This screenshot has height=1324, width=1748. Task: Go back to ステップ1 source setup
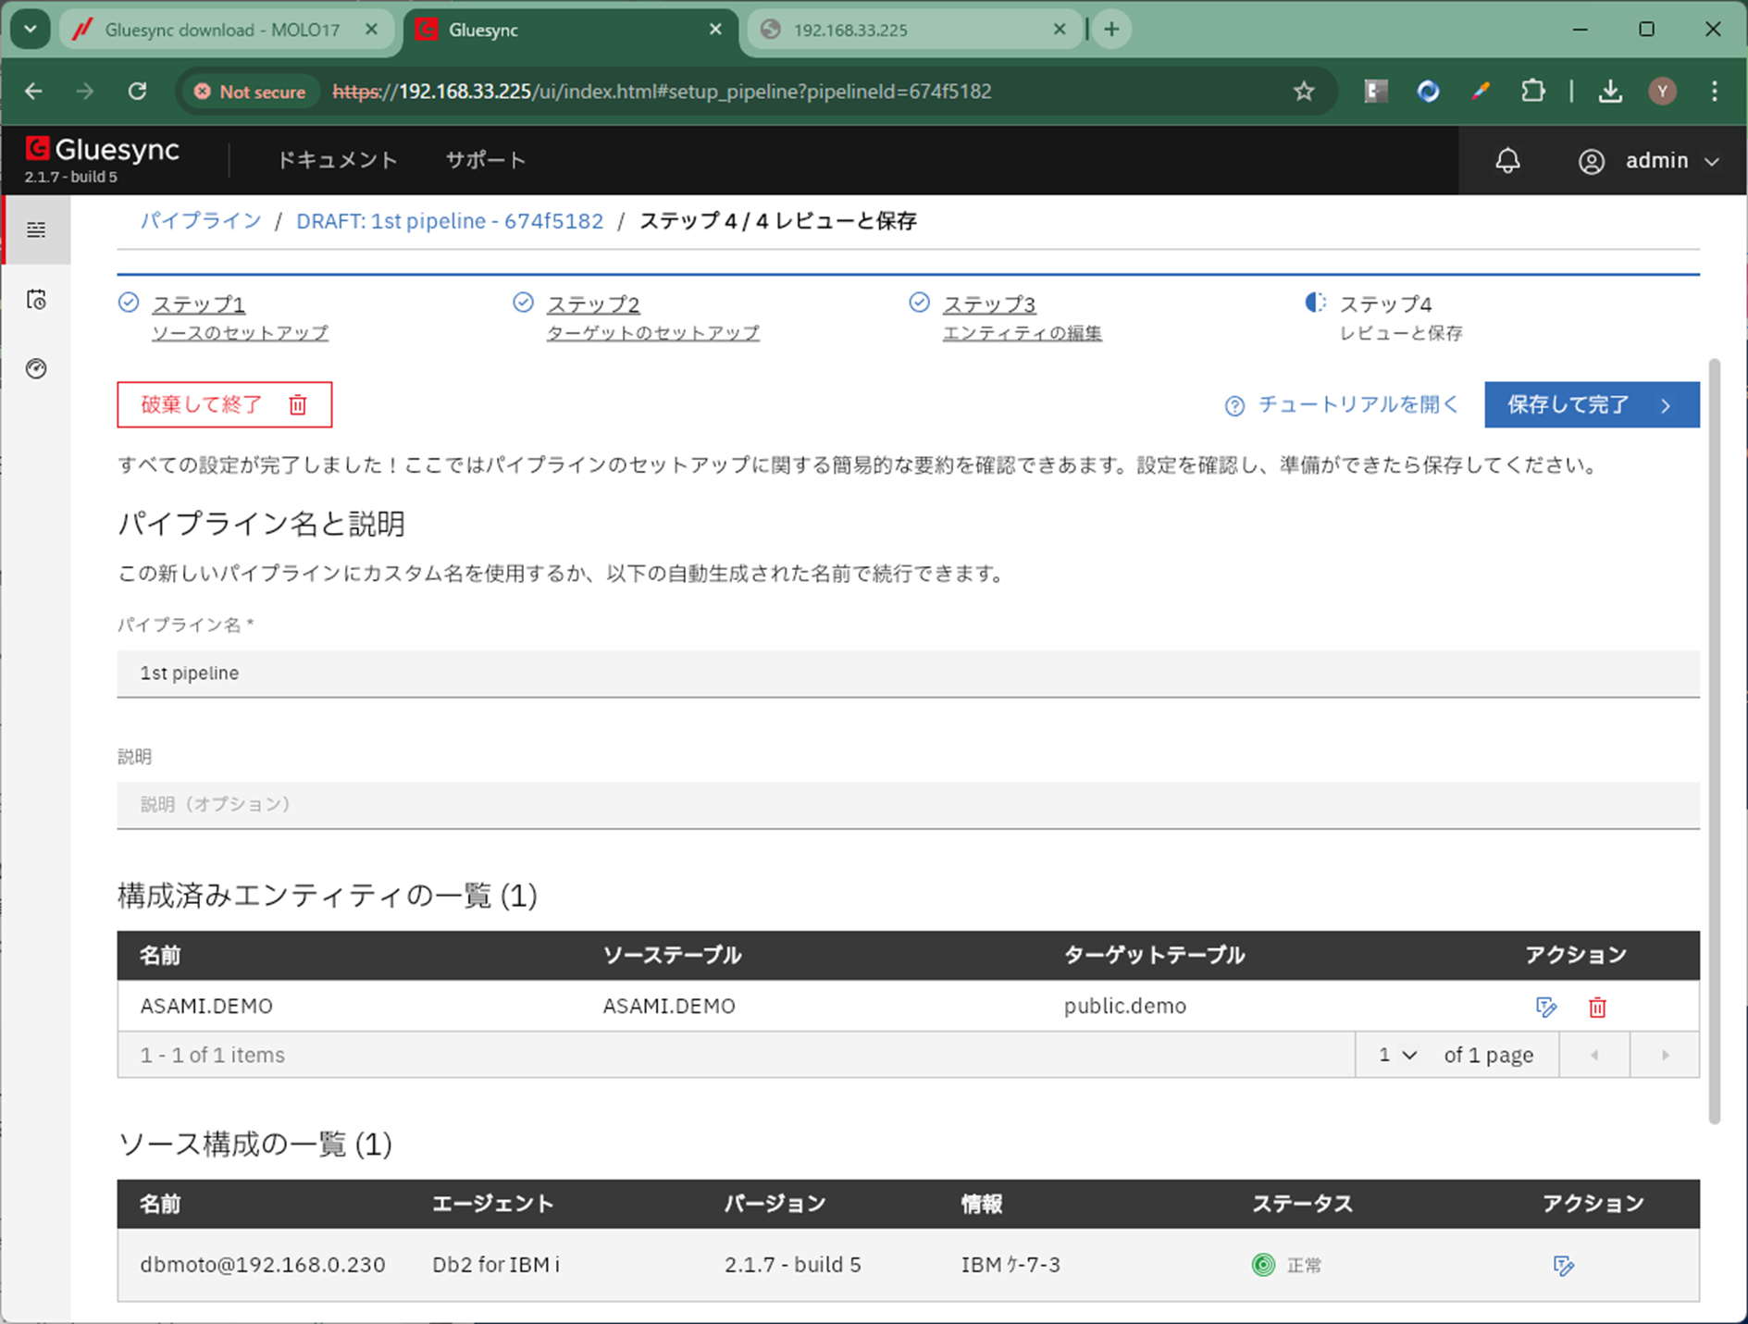(x=199, y=304)
